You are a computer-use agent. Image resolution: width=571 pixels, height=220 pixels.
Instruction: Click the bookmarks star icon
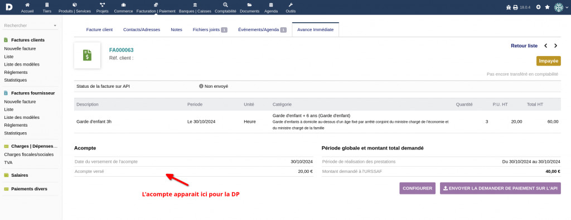click(x=547, y=7)
